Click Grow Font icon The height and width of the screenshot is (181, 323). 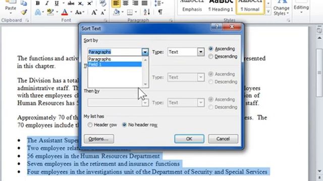tap(94, 12)
